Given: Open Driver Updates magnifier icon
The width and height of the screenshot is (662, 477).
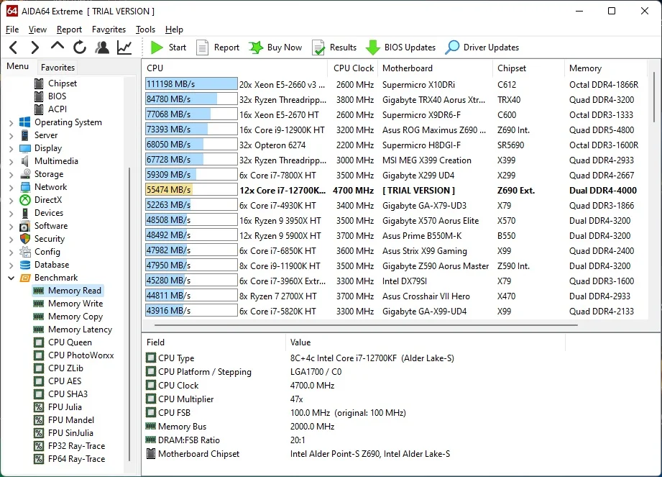Looking at the screenshot, I should pos(452,47).
